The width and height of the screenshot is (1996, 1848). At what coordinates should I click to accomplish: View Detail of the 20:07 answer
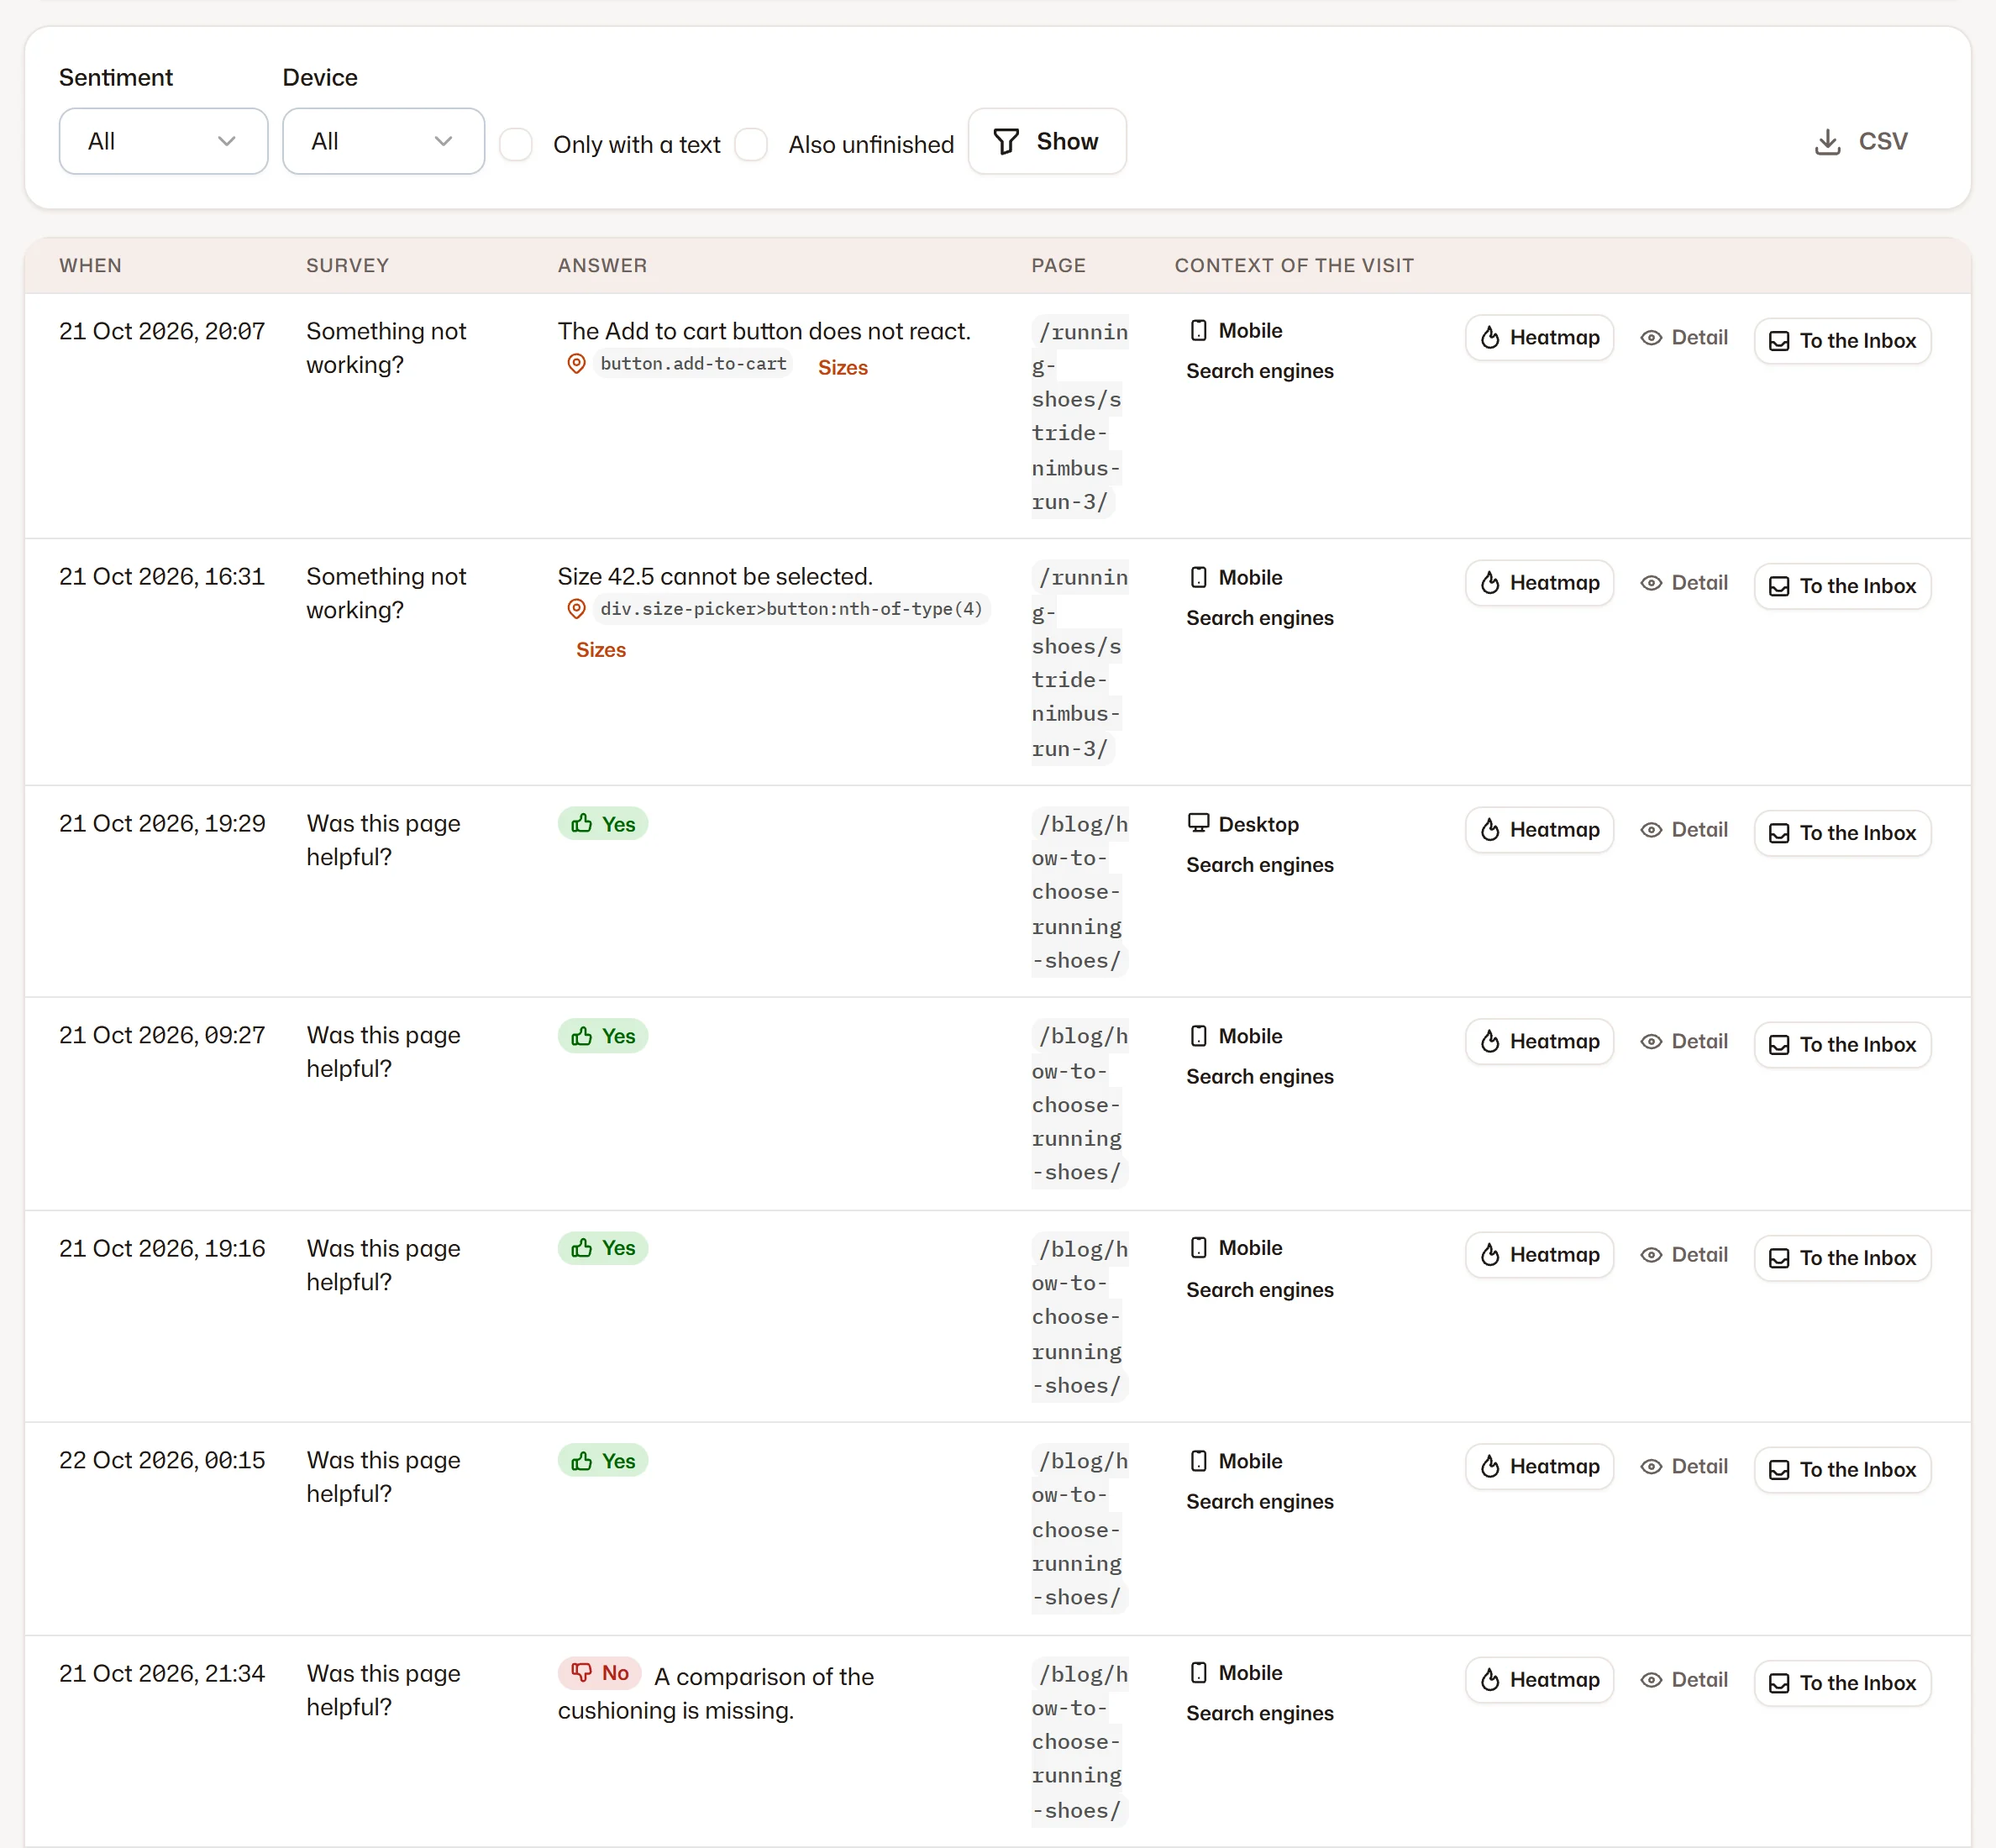1684,338
